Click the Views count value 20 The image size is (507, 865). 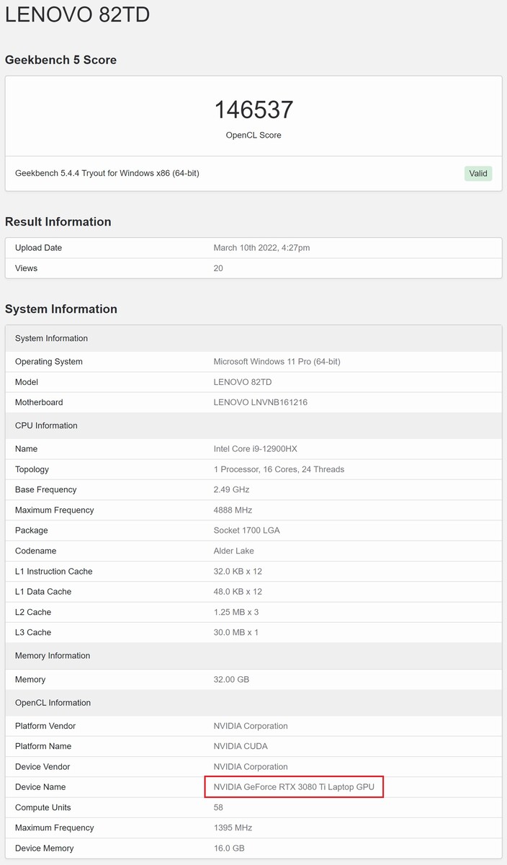click(x=218, y=268)
